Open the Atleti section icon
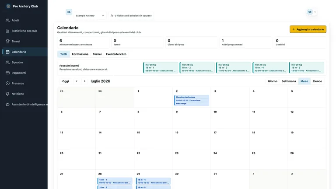 pos(7,21)
